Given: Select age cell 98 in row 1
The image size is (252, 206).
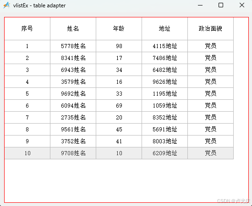Looking at the screenshot, I should (x=119, y=46).
